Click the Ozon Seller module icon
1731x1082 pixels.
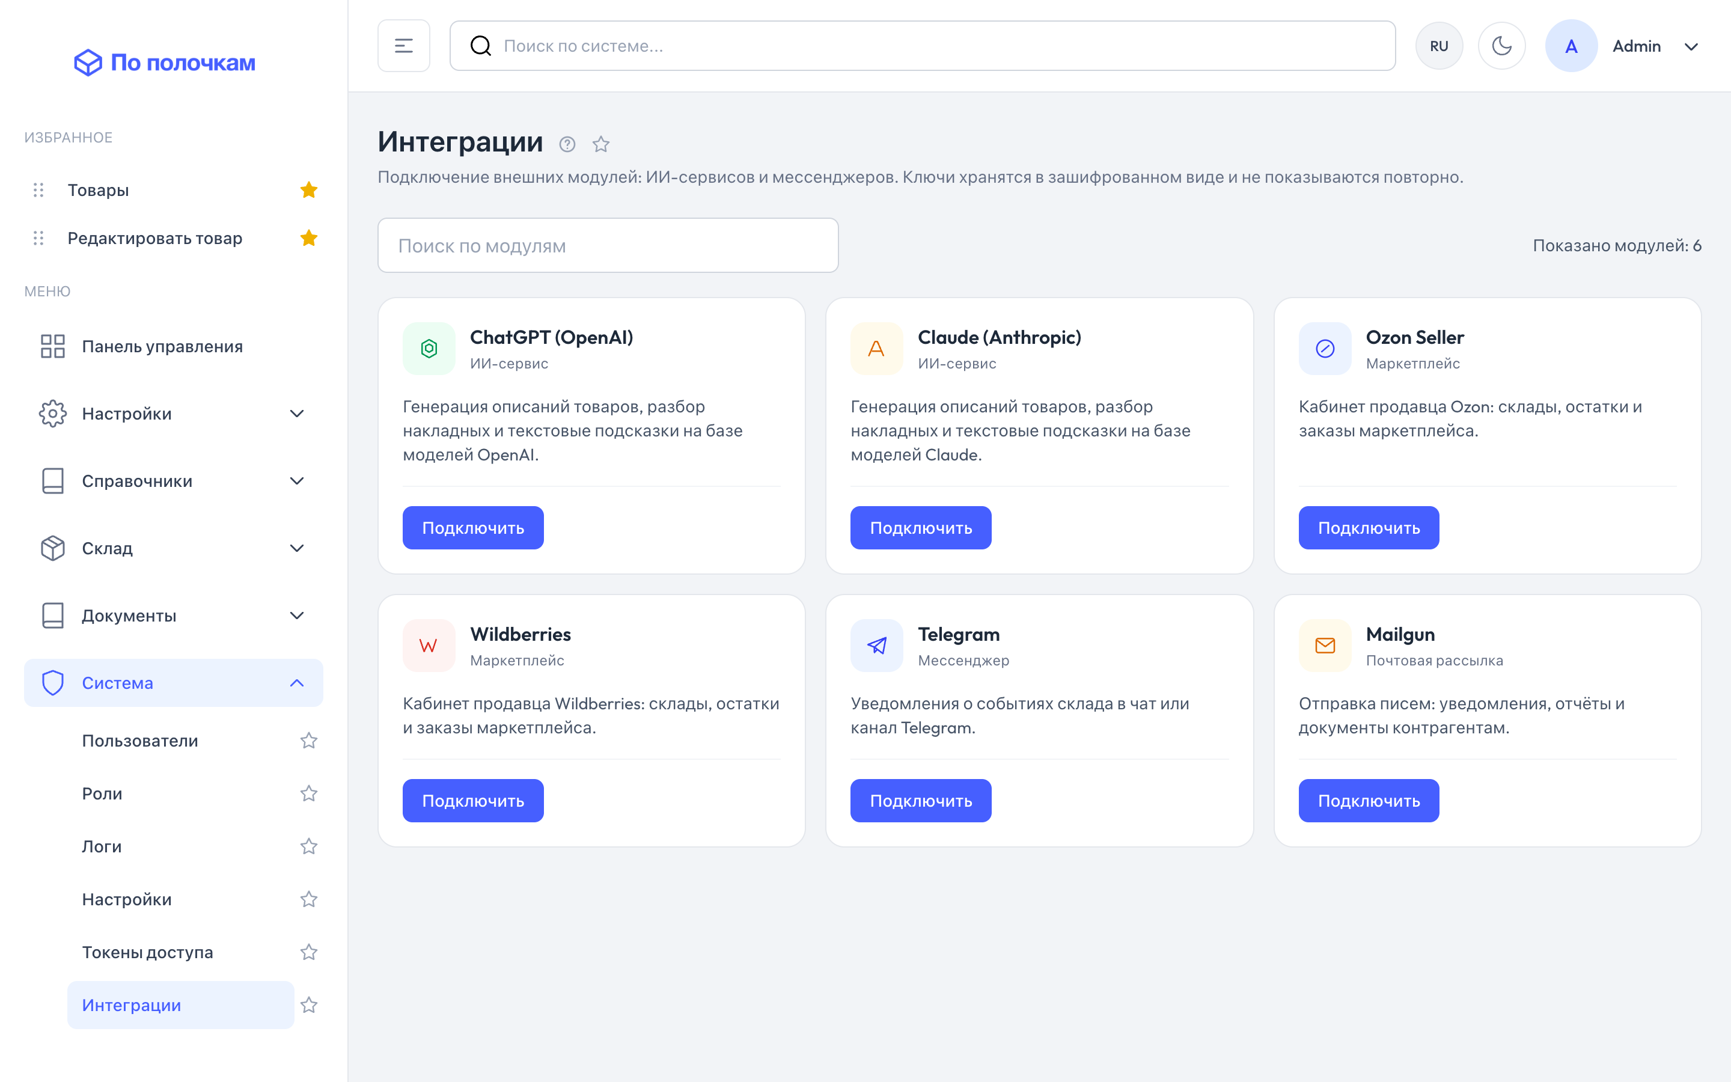1325,349
